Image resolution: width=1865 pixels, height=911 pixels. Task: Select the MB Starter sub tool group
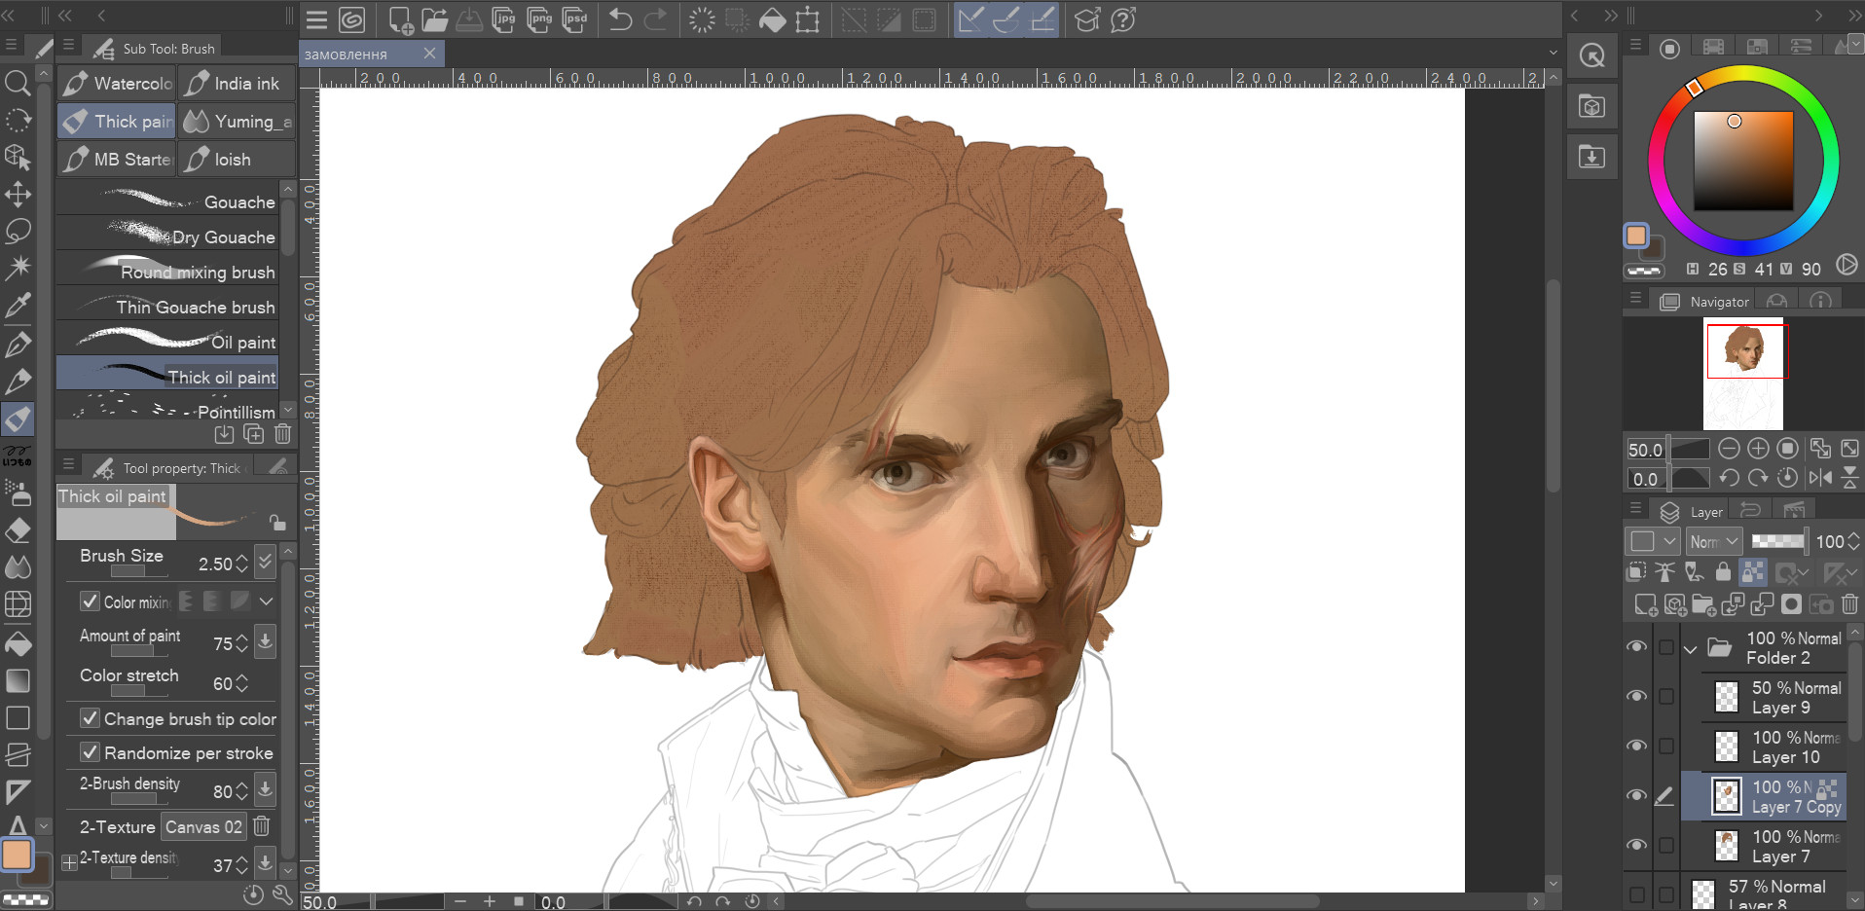(x=116, y=160)
